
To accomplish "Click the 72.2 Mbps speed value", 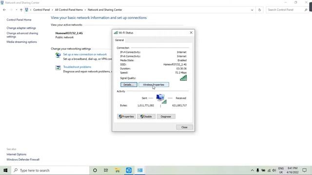I will tap(181, 72).
